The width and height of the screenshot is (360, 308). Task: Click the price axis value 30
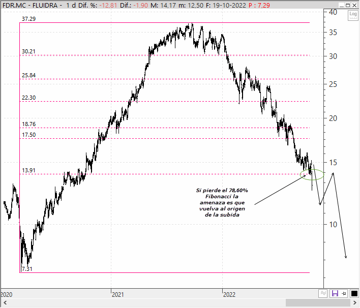click(333, 56)
